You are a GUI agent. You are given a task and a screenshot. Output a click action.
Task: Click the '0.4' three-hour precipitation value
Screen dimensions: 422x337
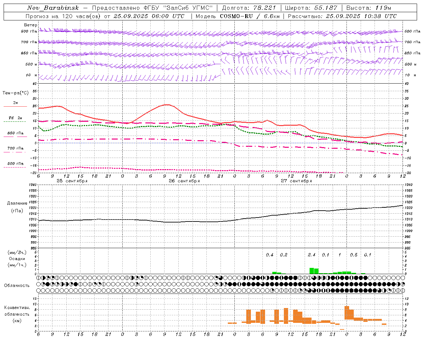pyautogui.click(x=270, y=255)
